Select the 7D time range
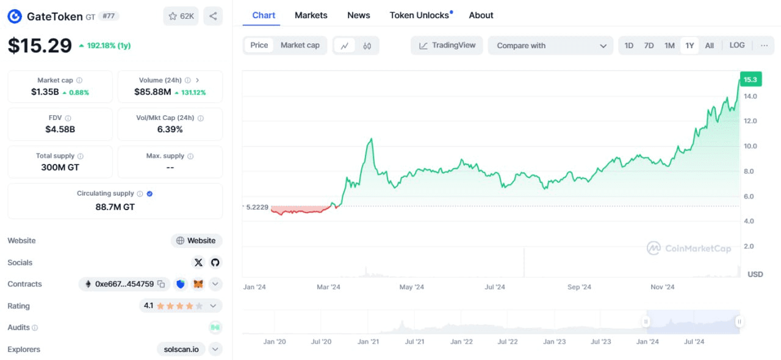Image resolution: width=781 pixels, height=360 pixels. 649,46
